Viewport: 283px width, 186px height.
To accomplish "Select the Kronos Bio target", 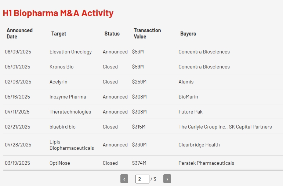I will (63, 67).
